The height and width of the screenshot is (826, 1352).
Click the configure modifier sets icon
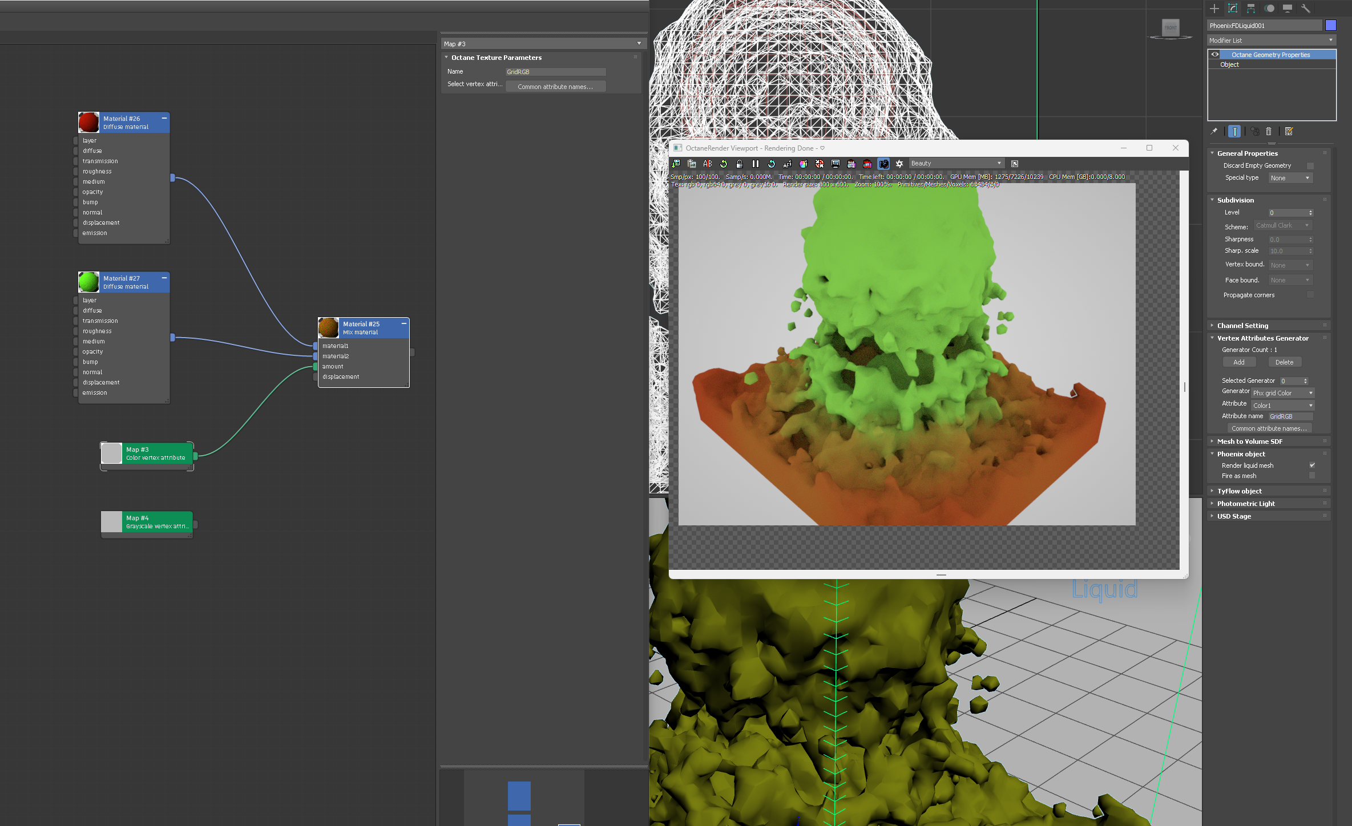(1289, 131)
